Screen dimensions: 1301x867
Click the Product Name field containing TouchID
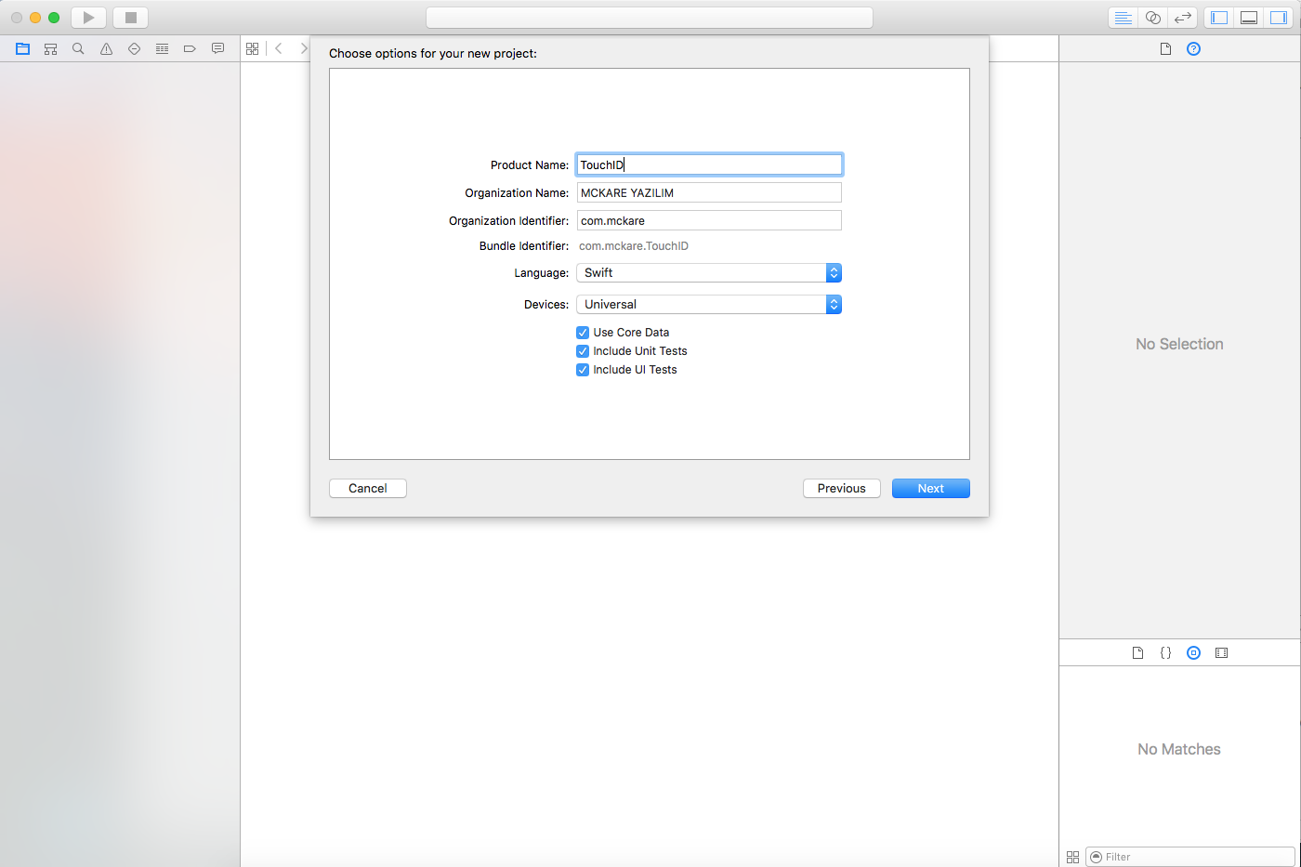[x=709, y=164]
